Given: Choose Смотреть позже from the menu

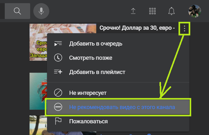Looking at the screenshot, I should [118, 58].
